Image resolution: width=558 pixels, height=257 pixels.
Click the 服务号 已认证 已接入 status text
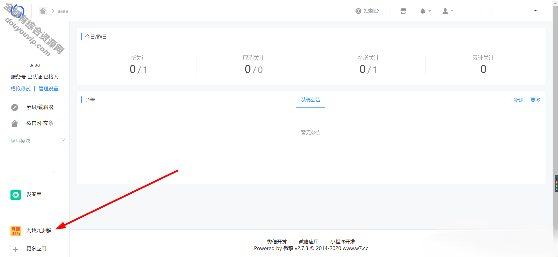pos(35,77)
